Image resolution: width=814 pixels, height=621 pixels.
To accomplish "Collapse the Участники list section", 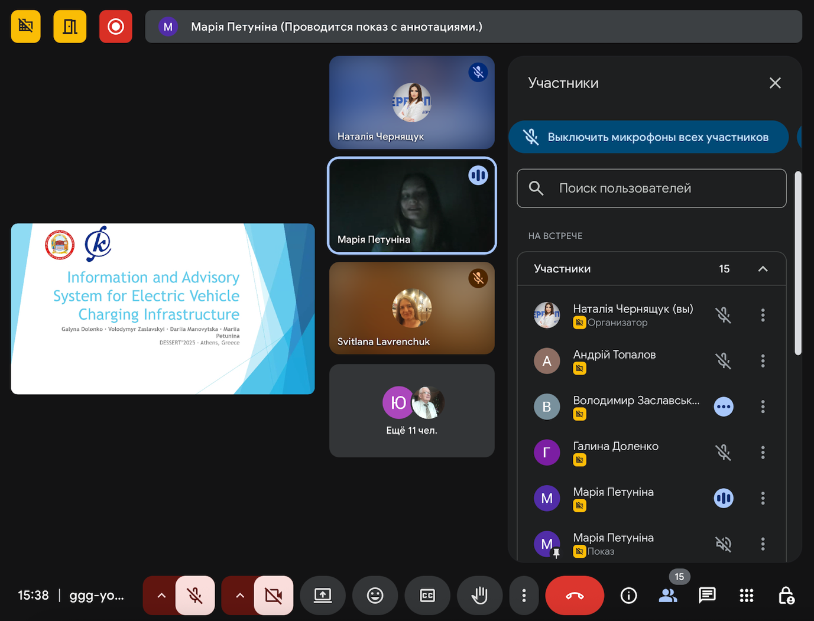I will coord(763,269).
